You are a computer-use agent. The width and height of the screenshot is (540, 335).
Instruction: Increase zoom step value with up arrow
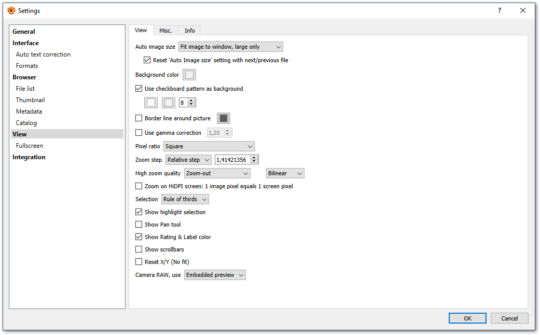tap(254, 158)
